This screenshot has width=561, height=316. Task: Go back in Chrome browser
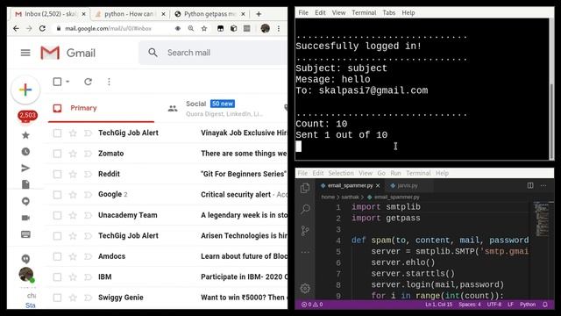[16, 28]
